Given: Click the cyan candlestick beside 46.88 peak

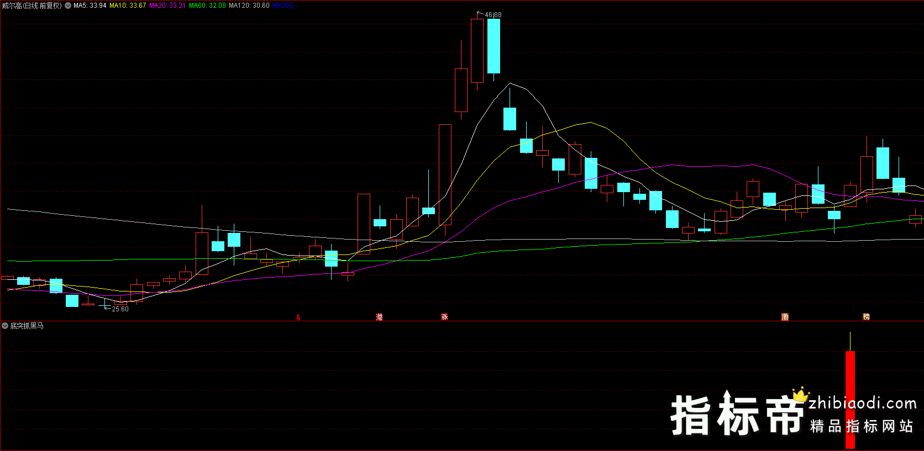Looking at the screenshot, I should coord(494,46).
